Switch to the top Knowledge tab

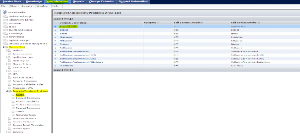34,2
